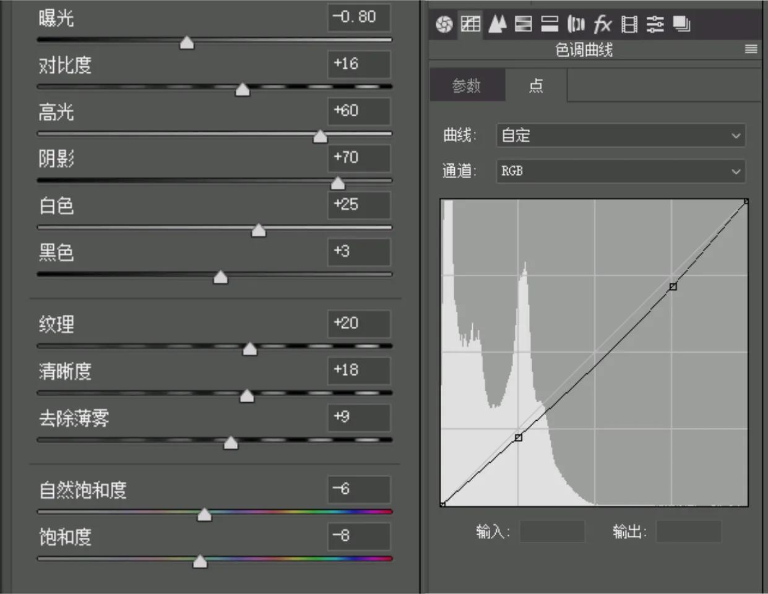Click the 输入 input value field

click(x=551, y=531)
